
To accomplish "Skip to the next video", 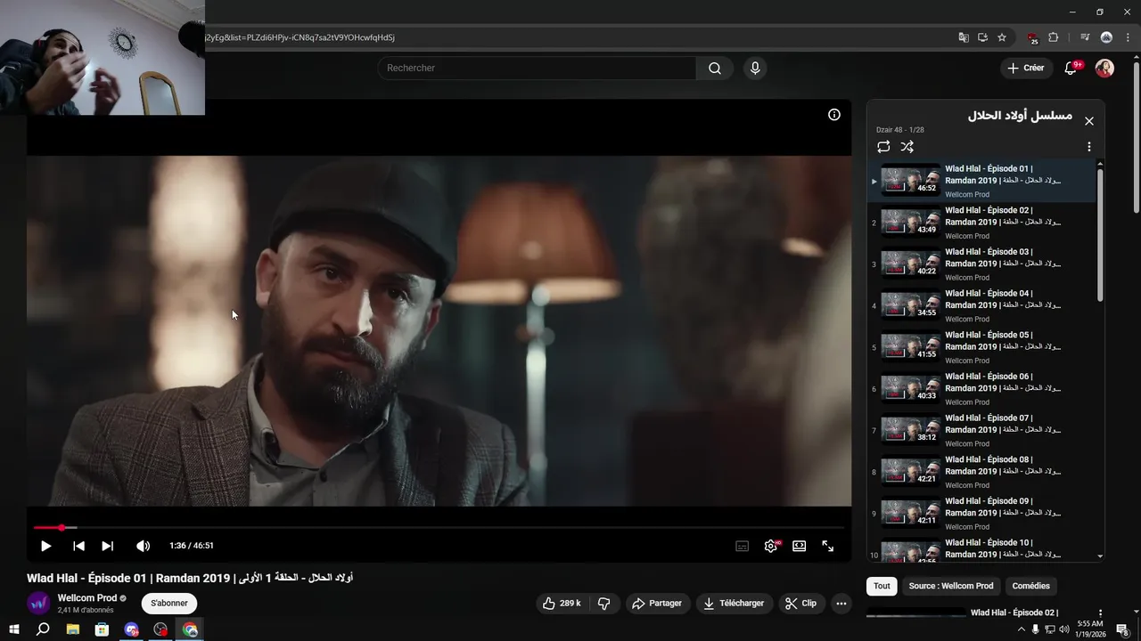I will [x=107, y=546].
